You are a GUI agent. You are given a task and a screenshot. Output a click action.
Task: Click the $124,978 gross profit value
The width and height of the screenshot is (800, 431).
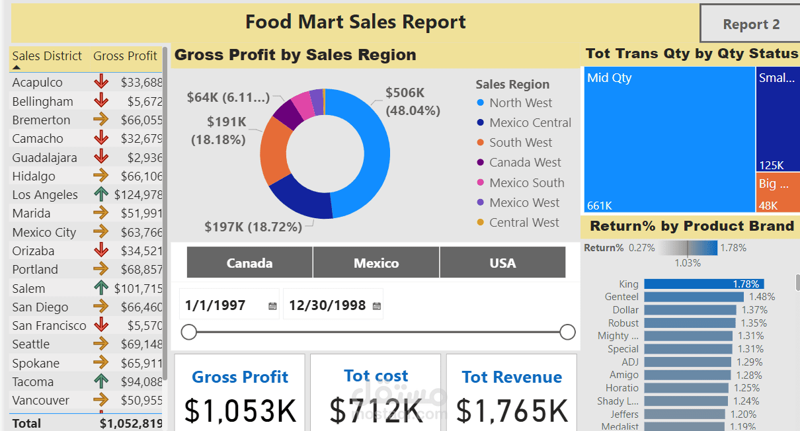pos(138,194)
